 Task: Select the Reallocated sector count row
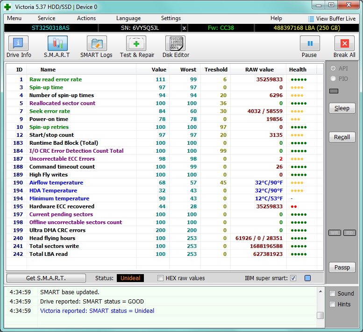164,103
